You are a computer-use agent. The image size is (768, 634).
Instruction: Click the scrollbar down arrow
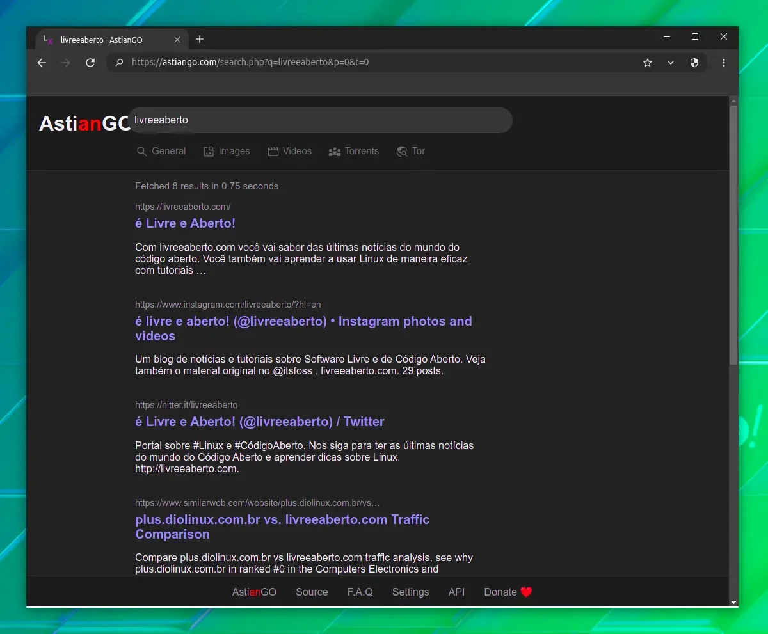coord(733,602)
